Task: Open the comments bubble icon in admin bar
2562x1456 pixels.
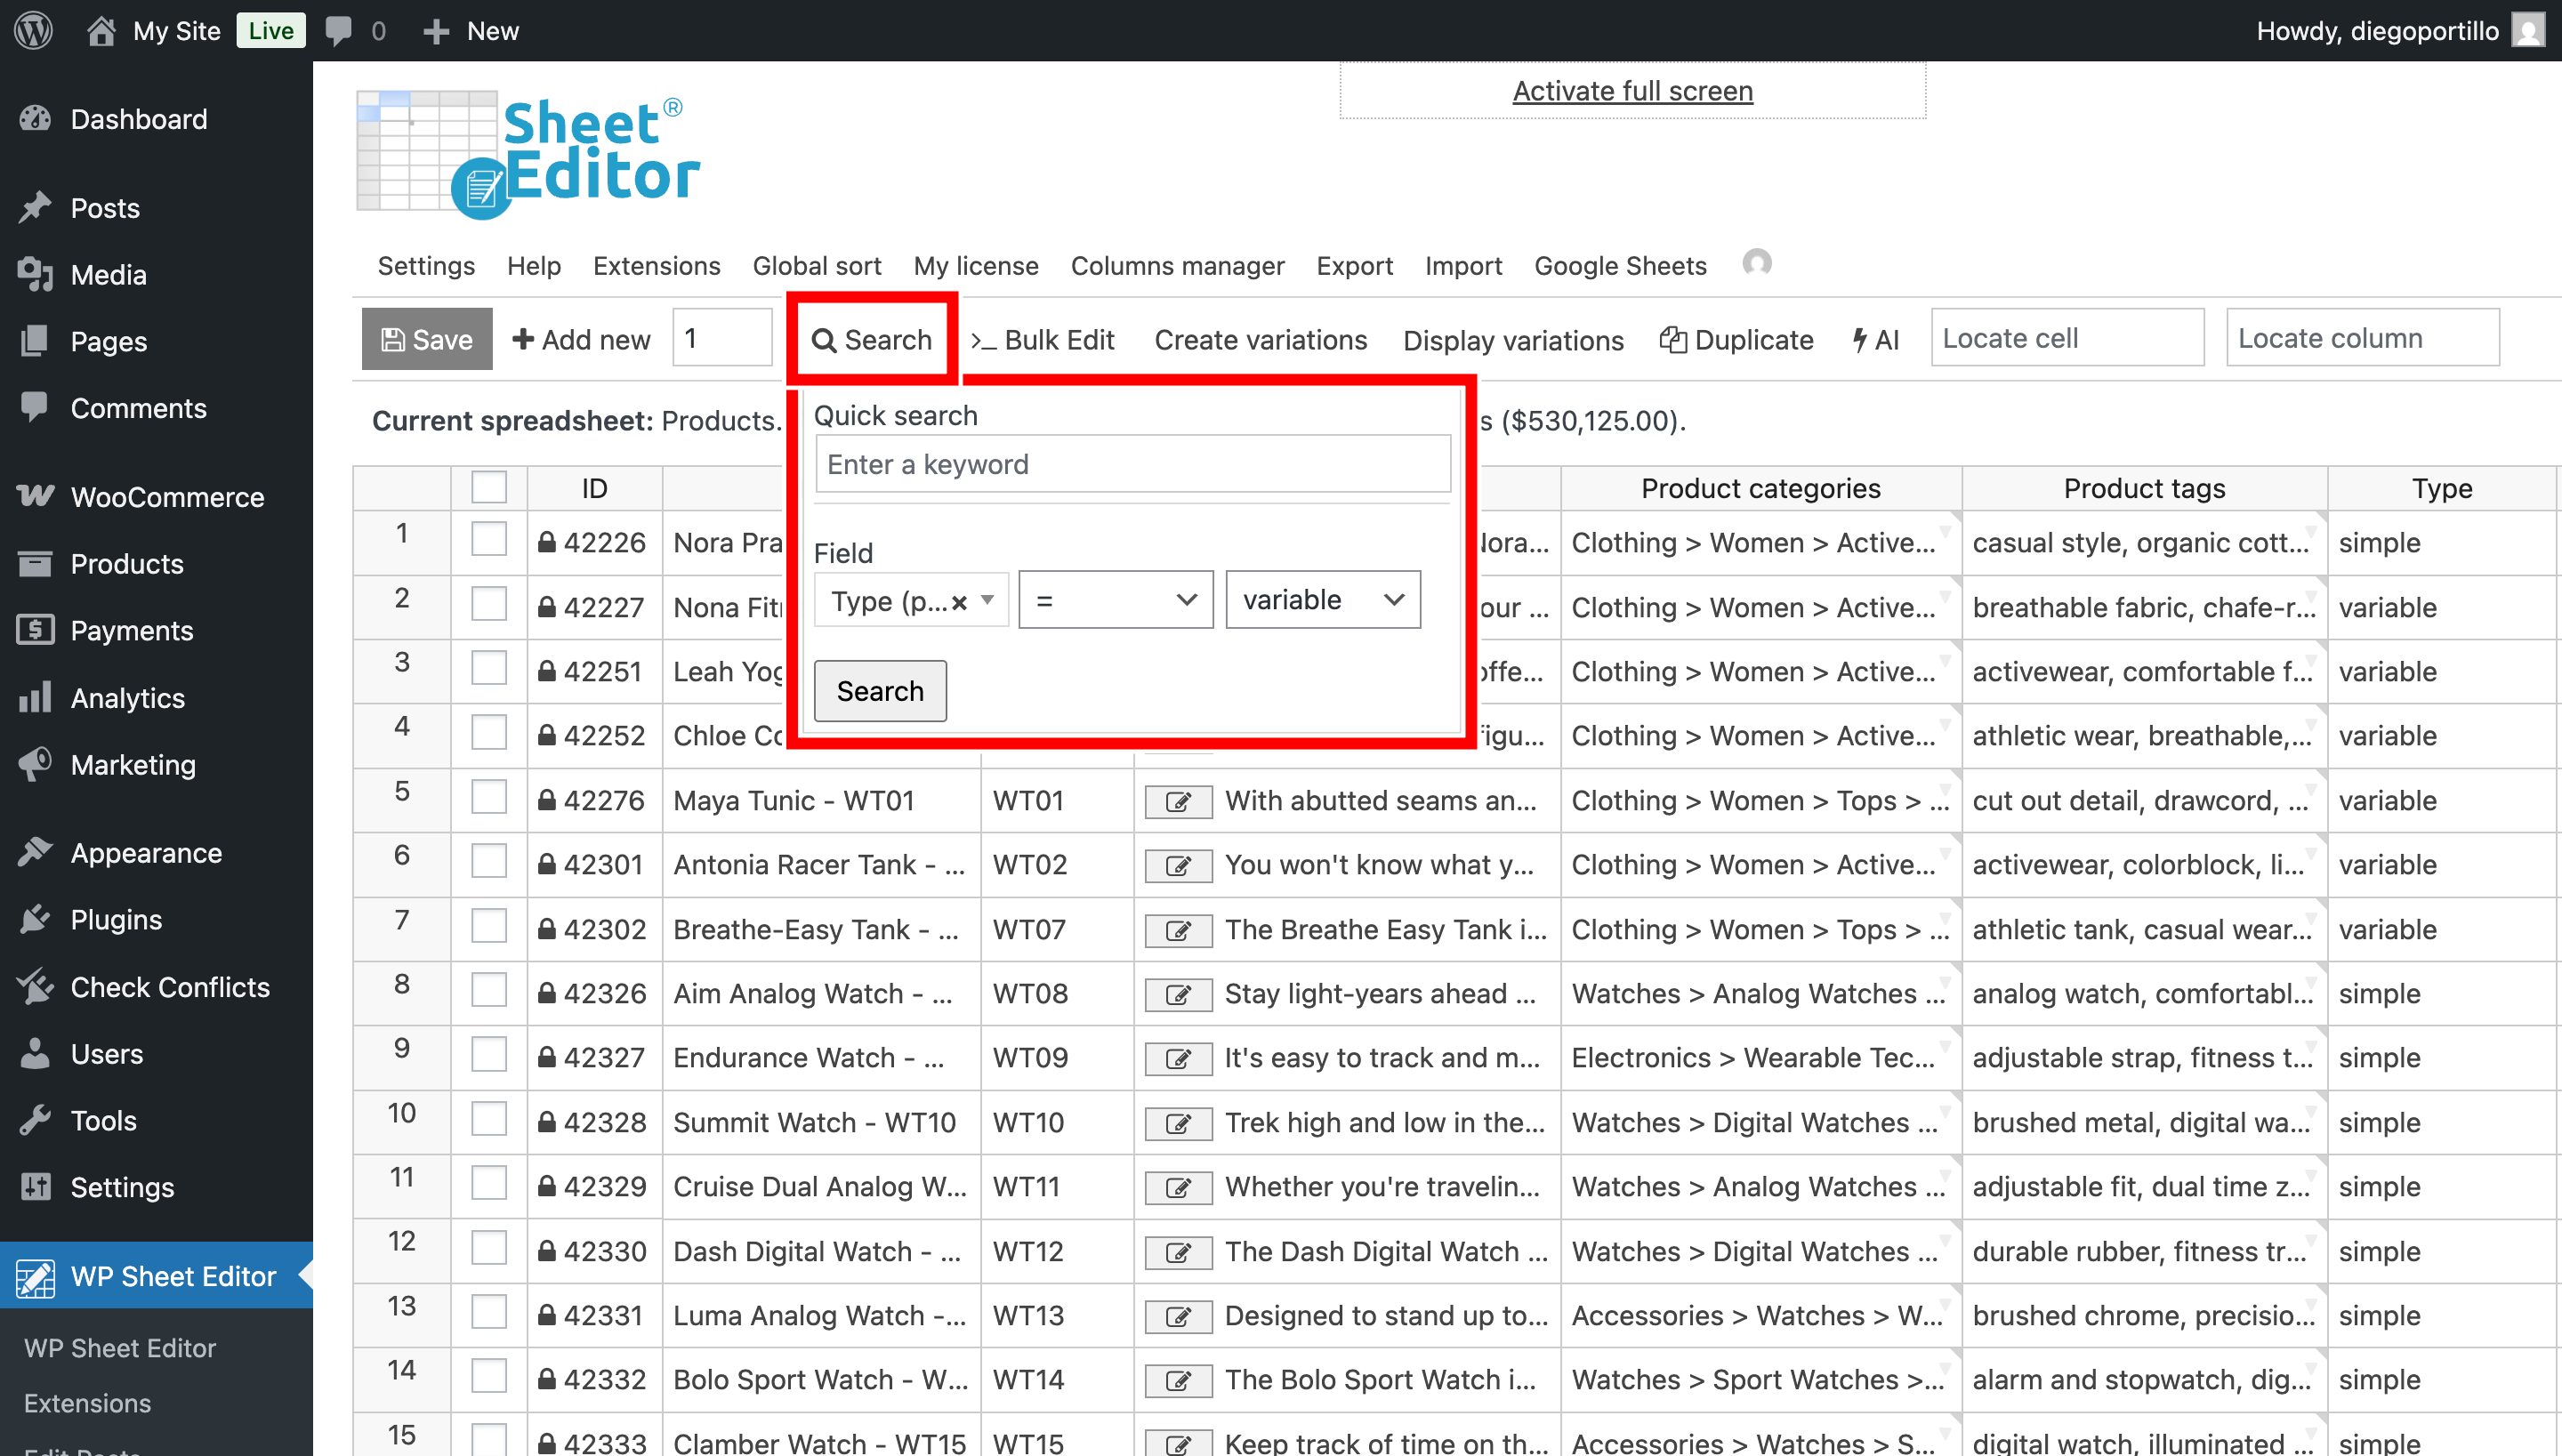Action: tap(339, 30)
